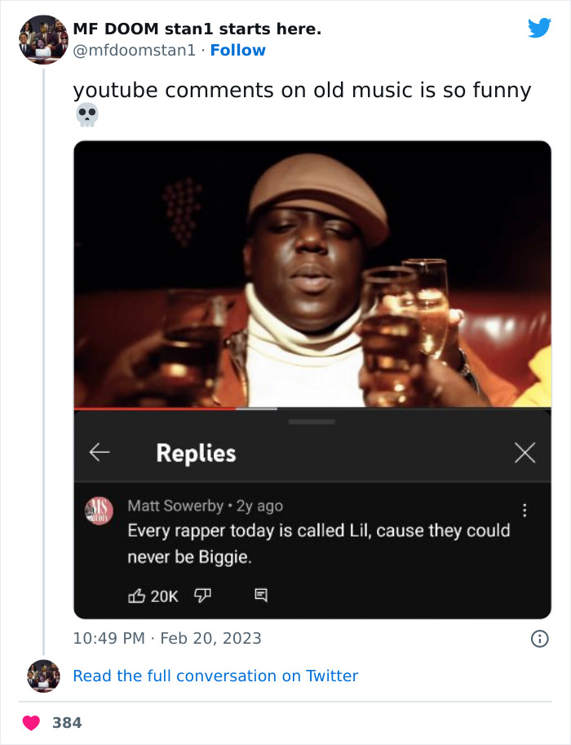
Task: Click the drag handle above Replies
Action: (x=312, y=422)
